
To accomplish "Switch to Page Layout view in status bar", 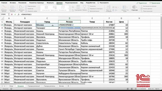I will 132,89.
